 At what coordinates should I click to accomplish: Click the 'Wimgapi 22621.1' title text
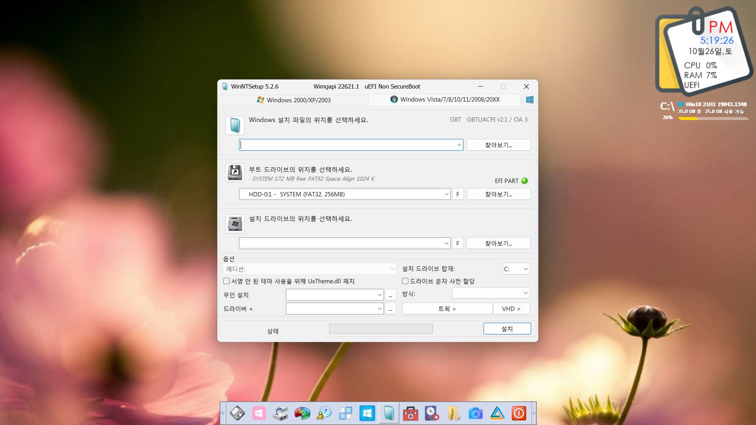[336, 87]
